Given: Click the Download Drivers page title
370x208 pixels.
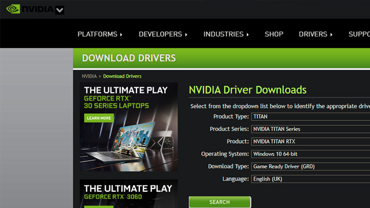Looking at the screenshot, I should (129, 58).
